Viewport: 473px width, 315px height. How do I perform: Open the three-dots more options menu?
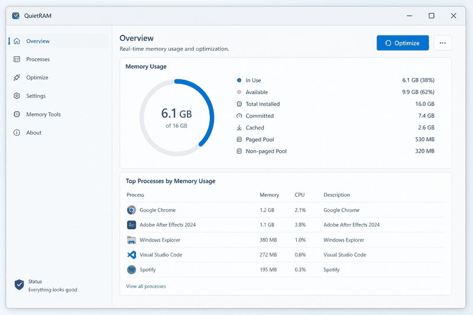[x=442, y=43]
